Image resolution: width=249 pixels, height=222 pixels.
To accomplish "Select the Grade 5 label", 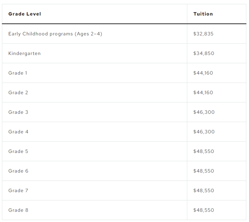I will coord(18,151).
